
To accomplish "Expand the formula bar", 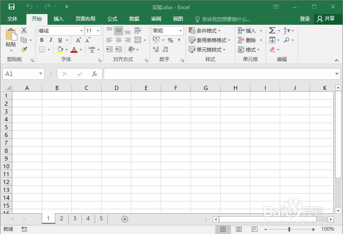I will click(337, 73).
